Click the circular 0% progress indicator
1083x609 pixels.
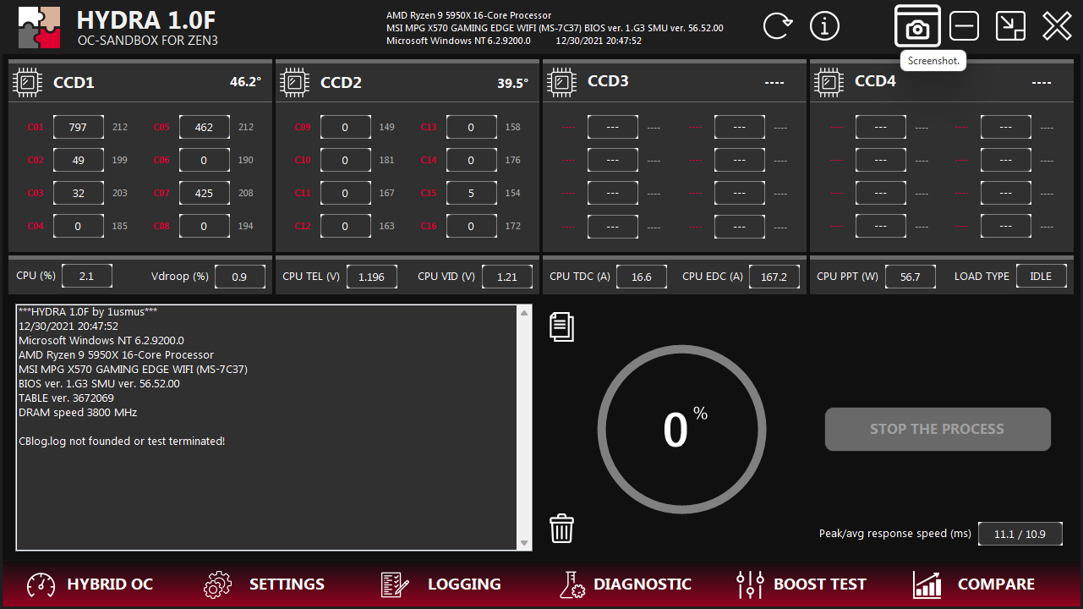pos(676,430)
